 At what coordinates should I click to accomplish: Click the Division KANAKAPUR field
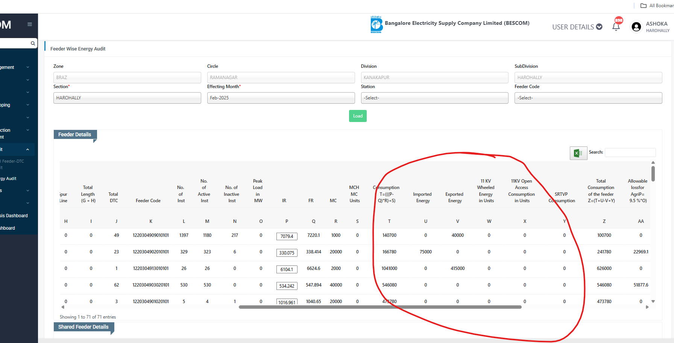tap(434, 78)
